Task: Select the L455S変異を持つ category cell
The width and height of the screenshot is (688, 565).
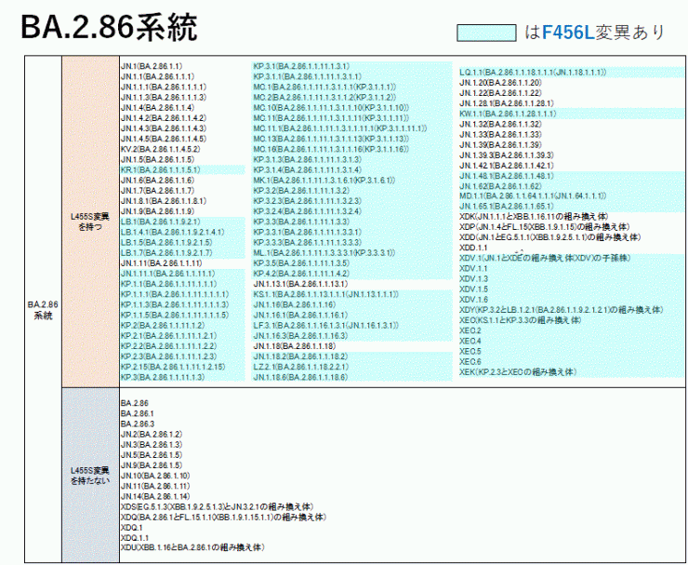Action: (89, 222)
